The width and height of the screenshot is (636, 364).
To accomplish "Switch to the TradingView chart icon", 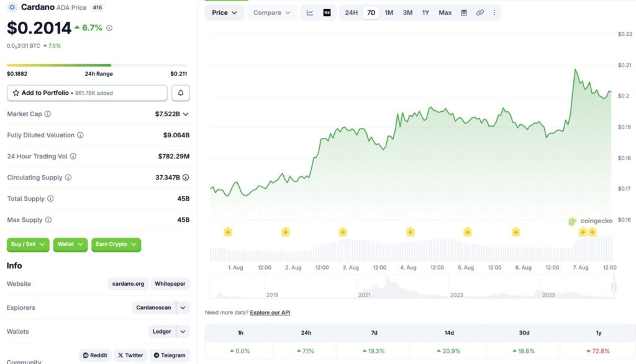I will point(327,12).
